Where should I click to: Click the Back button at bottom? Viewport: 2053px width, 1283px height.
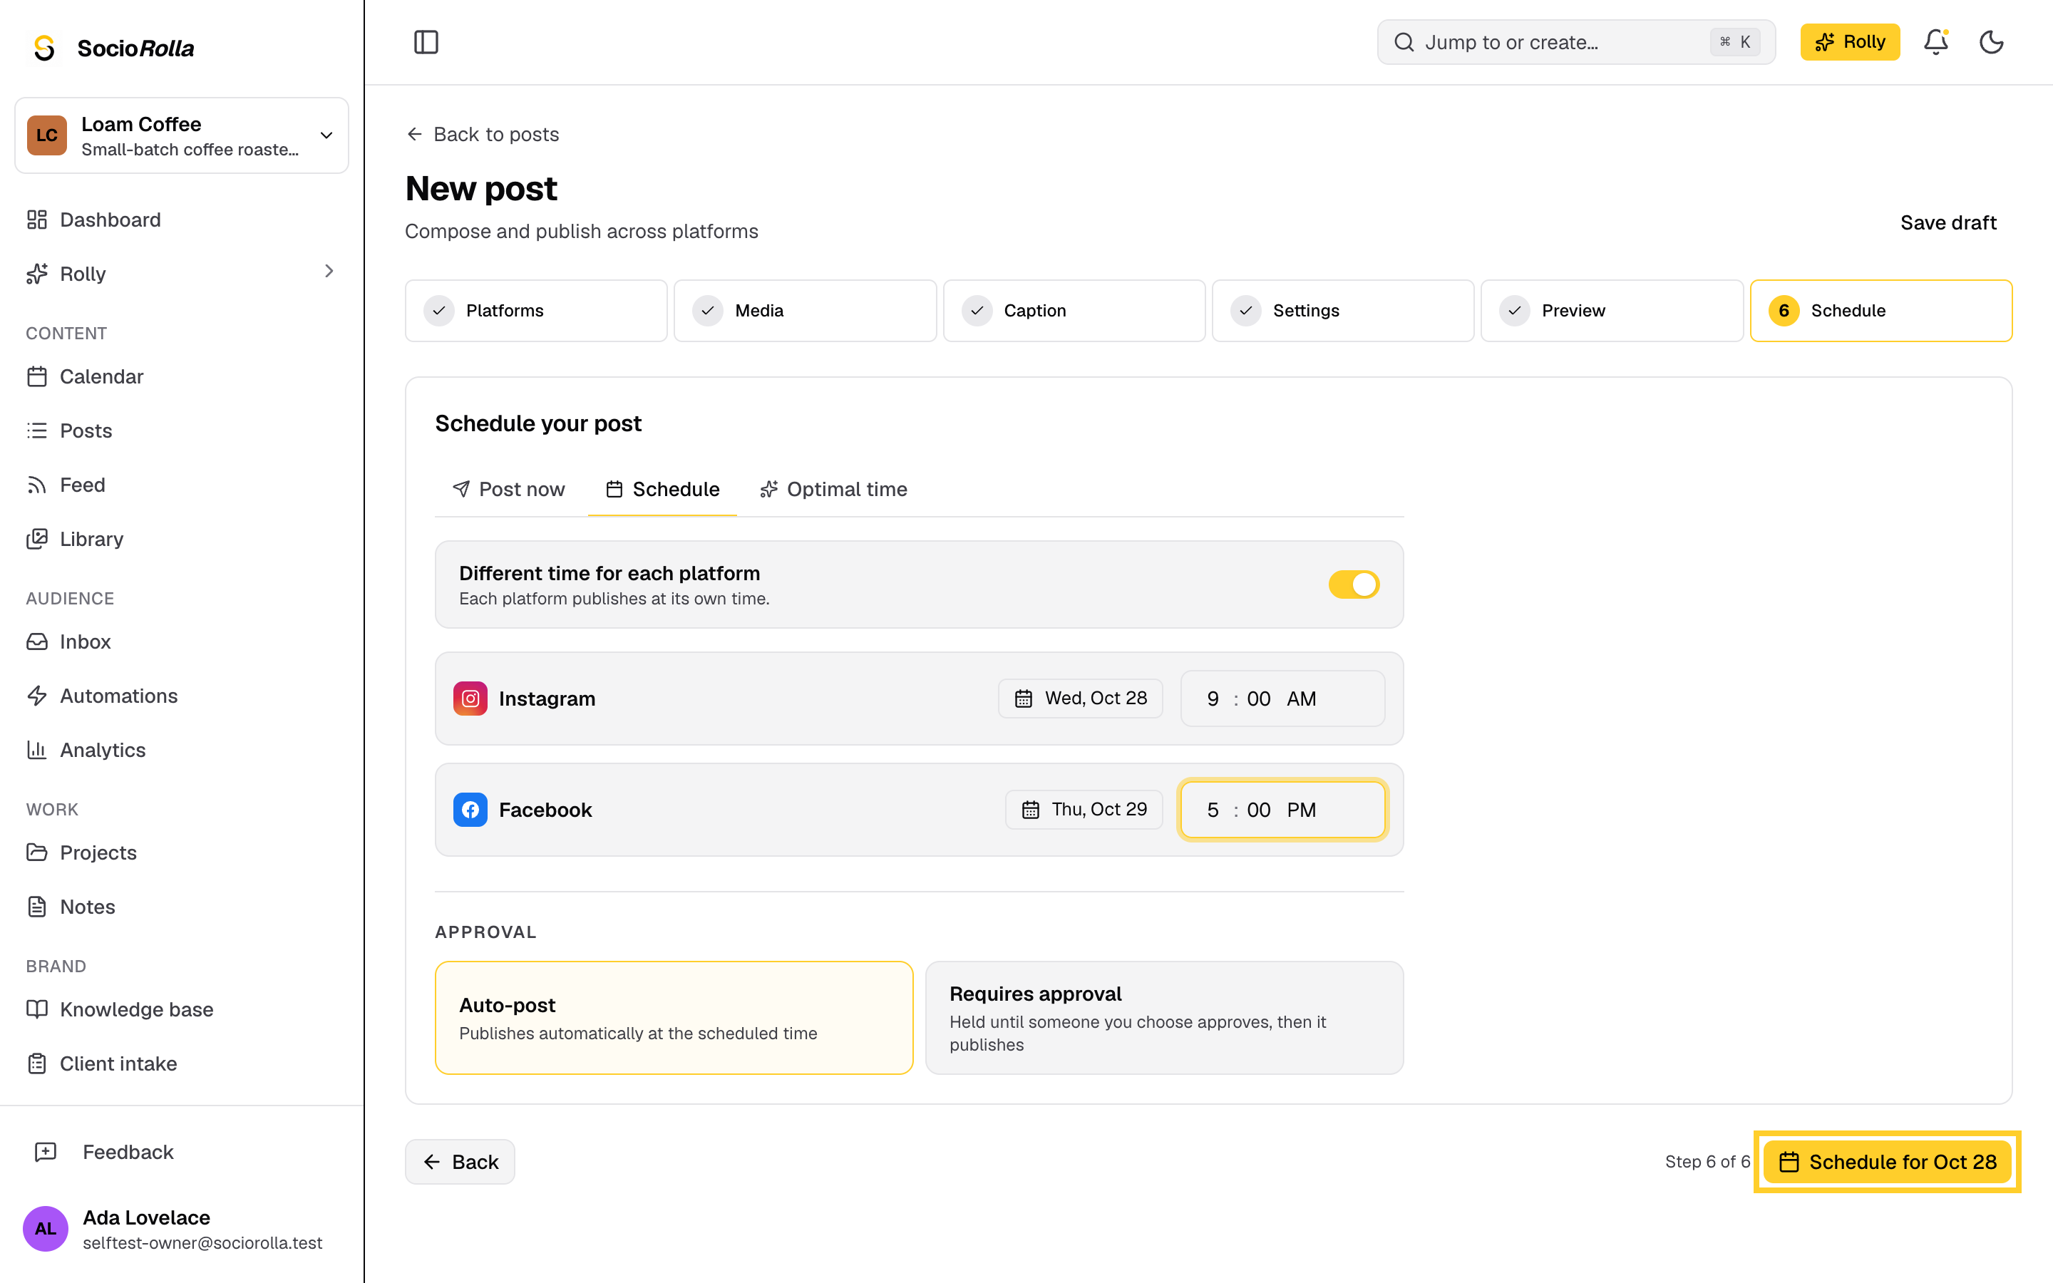coord(460,1162)
